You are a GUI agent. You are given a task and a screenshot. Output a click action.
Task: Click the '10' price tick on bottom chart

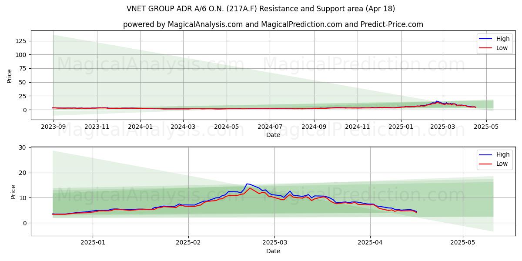pos(23,198)
